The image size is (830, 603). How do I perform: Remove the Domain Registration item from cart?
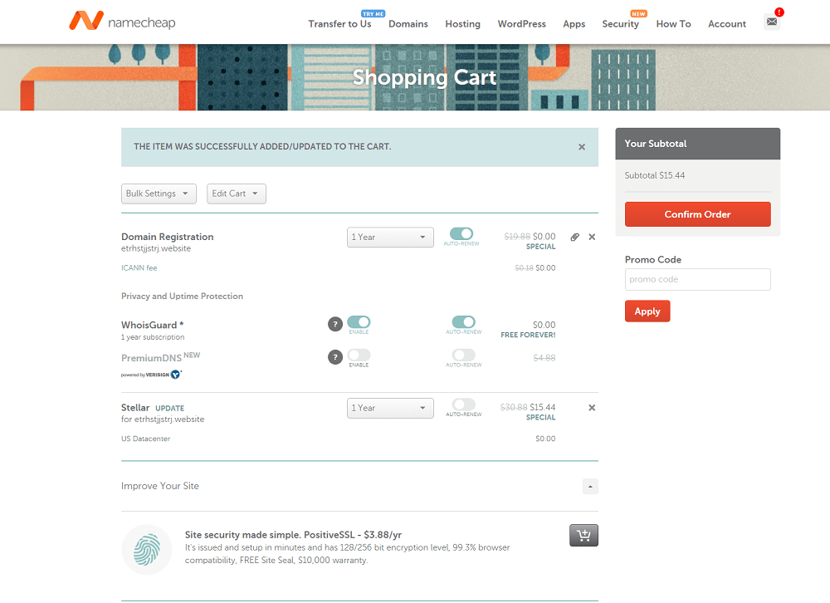click(x=592, y=237)
